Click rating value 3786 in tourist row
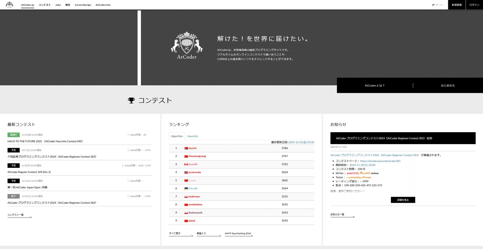Screen dimensions: 483x249 tap(285, 148)
